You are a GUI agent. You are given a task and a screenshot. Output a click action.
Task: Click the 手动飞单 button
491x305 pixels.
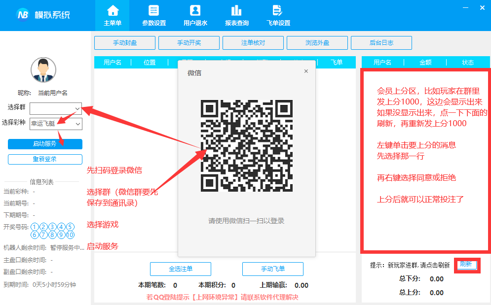(x=273, y=269)
